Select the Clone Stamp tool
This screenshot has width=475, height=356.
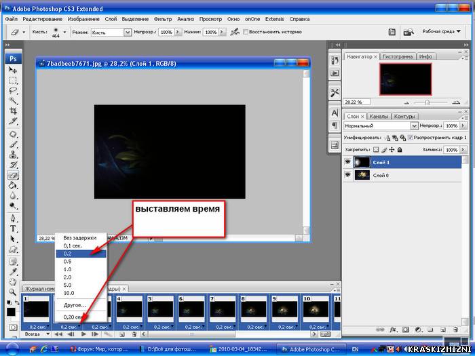[x=13, y=155]
